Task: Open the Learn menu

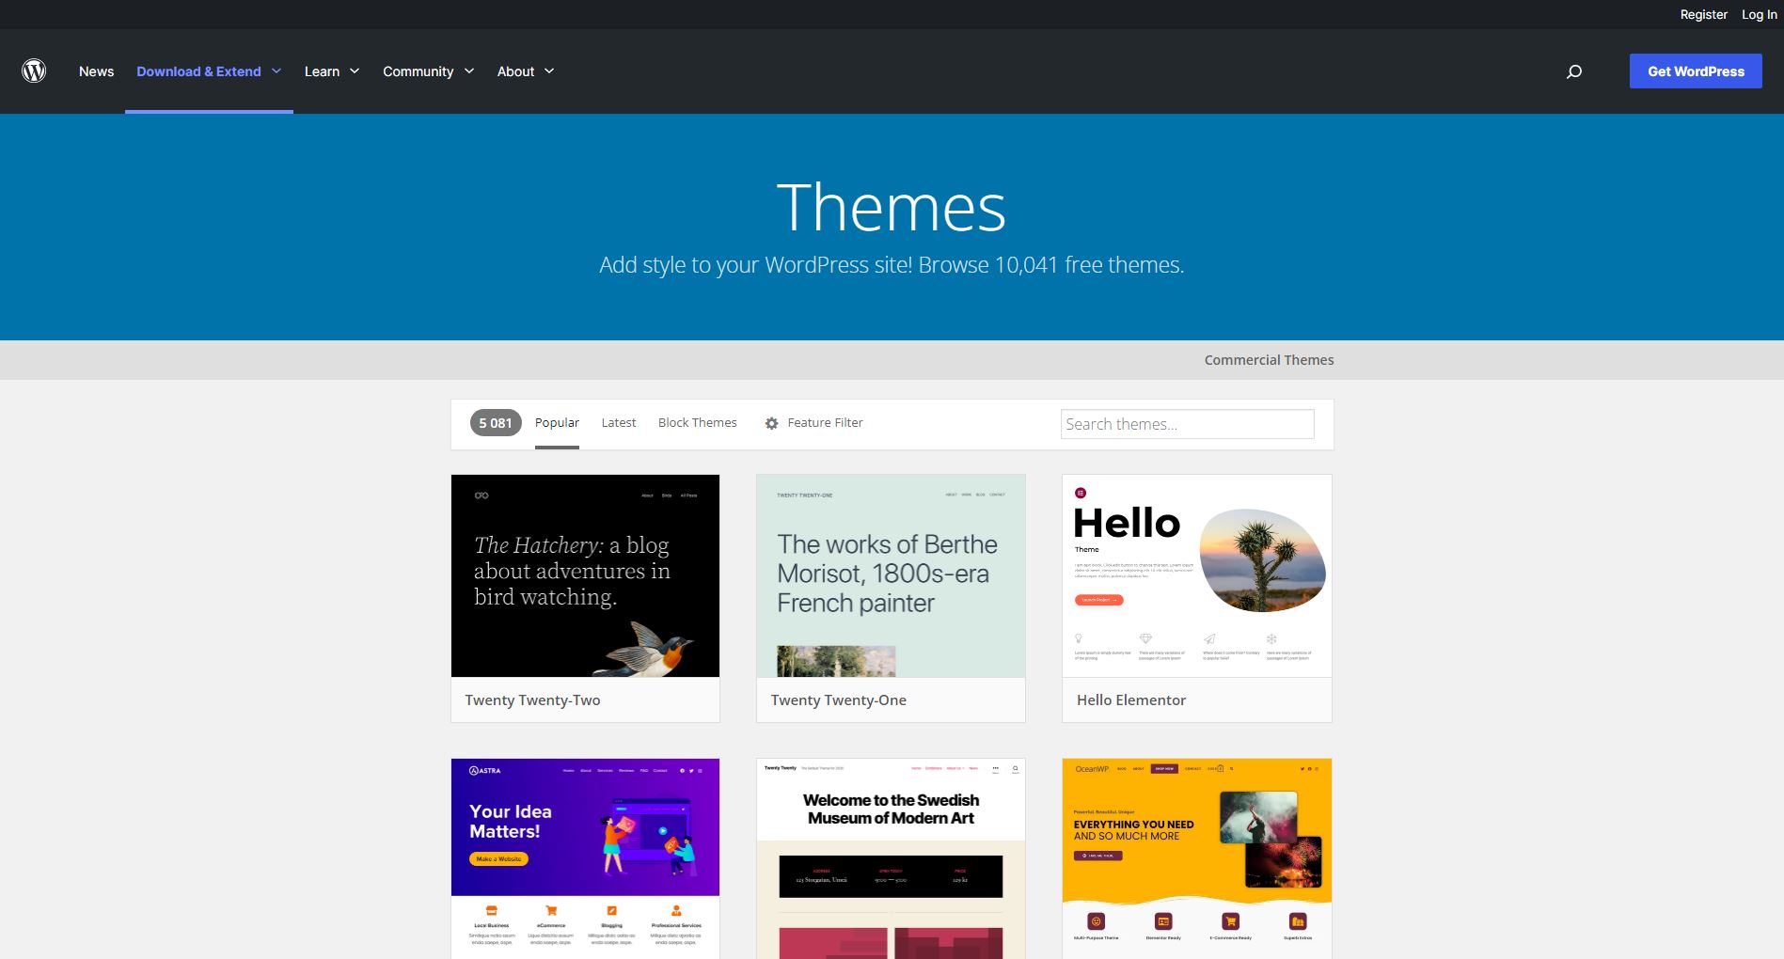Action: [x=322, y=71]
